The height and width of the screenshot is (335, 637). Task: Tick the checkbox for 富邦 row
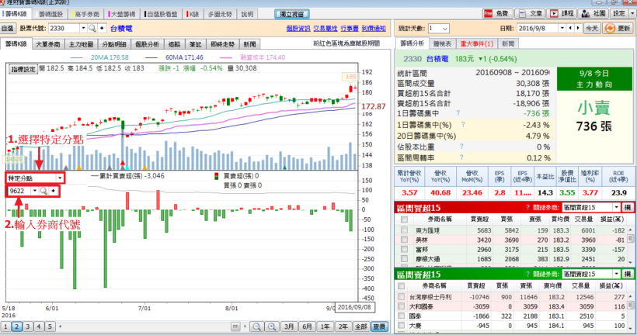(404, 250)
